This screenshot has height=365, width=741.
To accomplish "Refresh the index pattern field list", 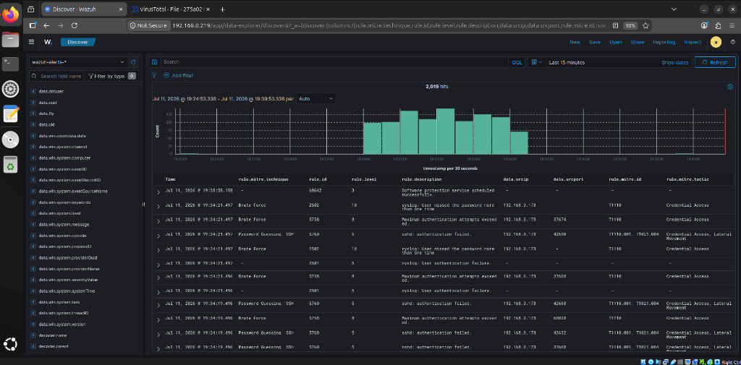I will click(133, 62).
